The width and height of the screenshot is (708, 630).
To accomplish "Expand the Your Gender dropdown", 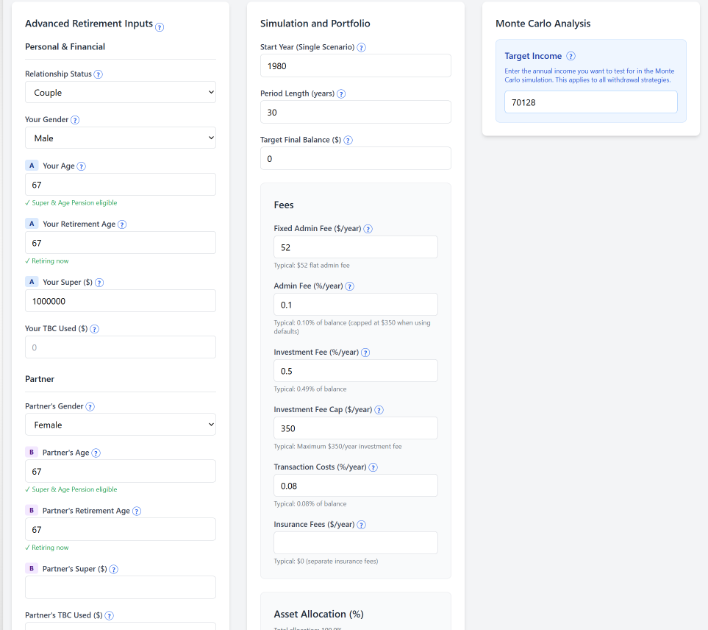I will click(121, 138).
